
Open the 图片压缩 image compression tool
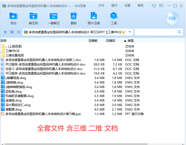pyautogui.click(x=94, y=15)
